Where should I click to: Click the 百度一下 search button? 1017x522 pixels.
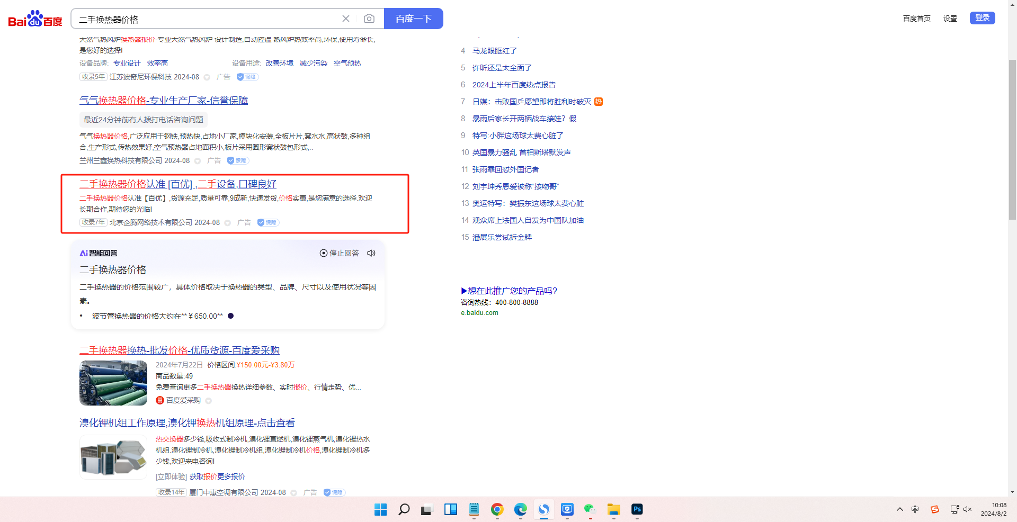(414, 19)
